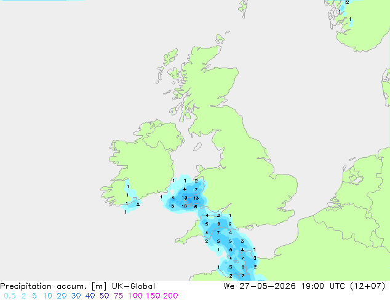390x301 pixels.
Task: Click the 50 legend value
Action: pyautogui.click(x=104, y=296)
